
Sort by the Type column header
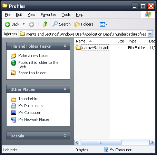[x=137, y=41]
